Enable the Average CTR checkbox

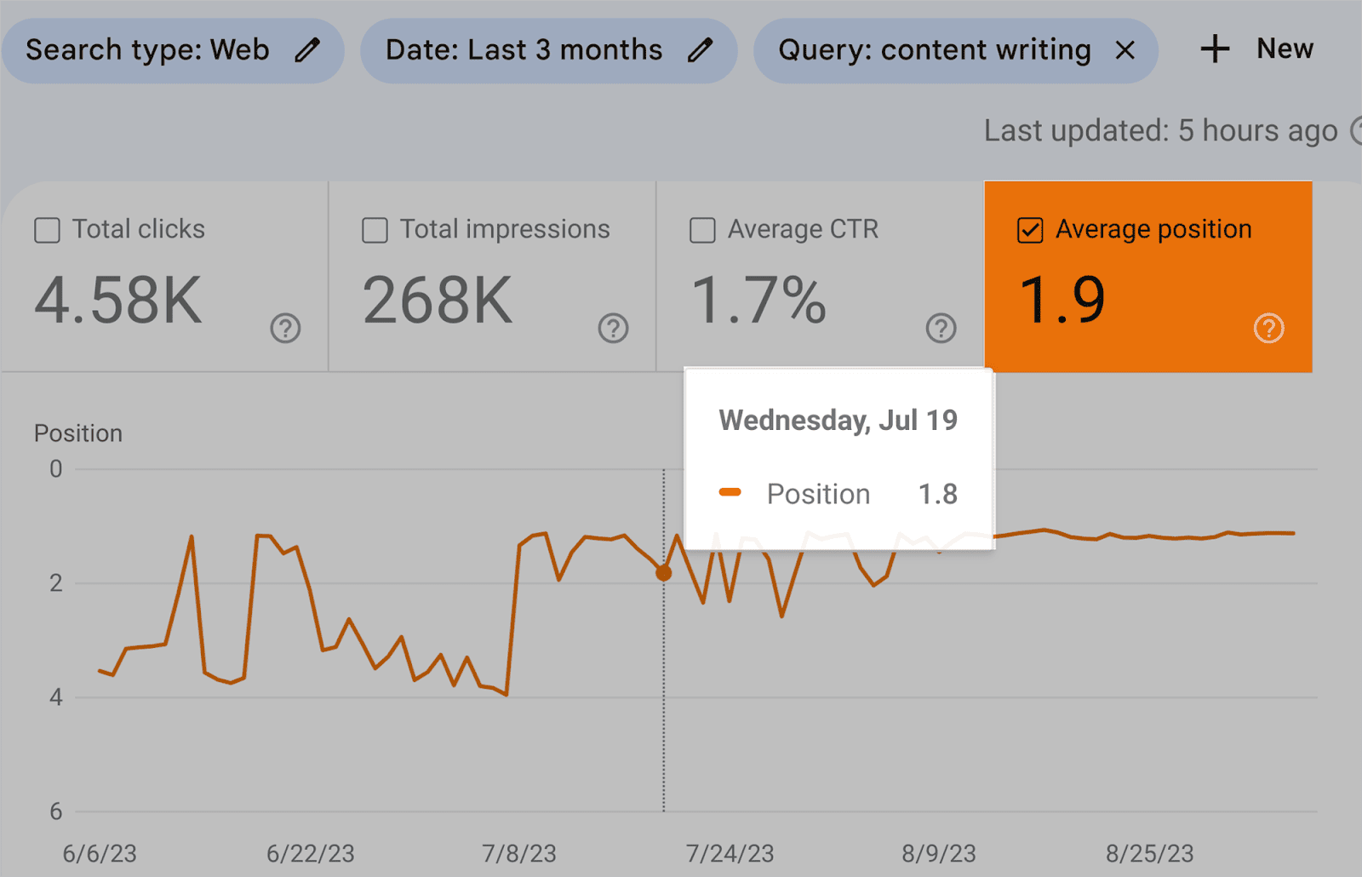702,230
